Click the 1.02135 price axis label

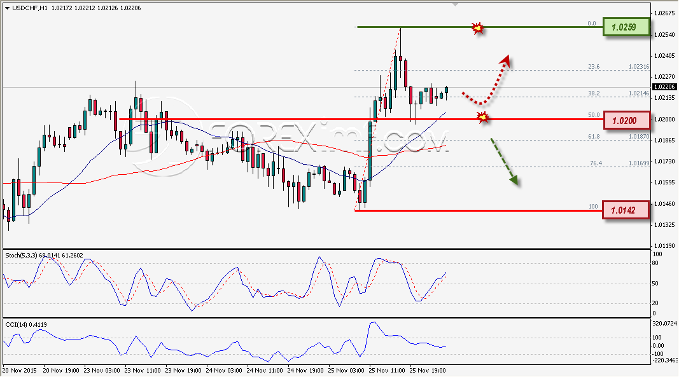664,98
